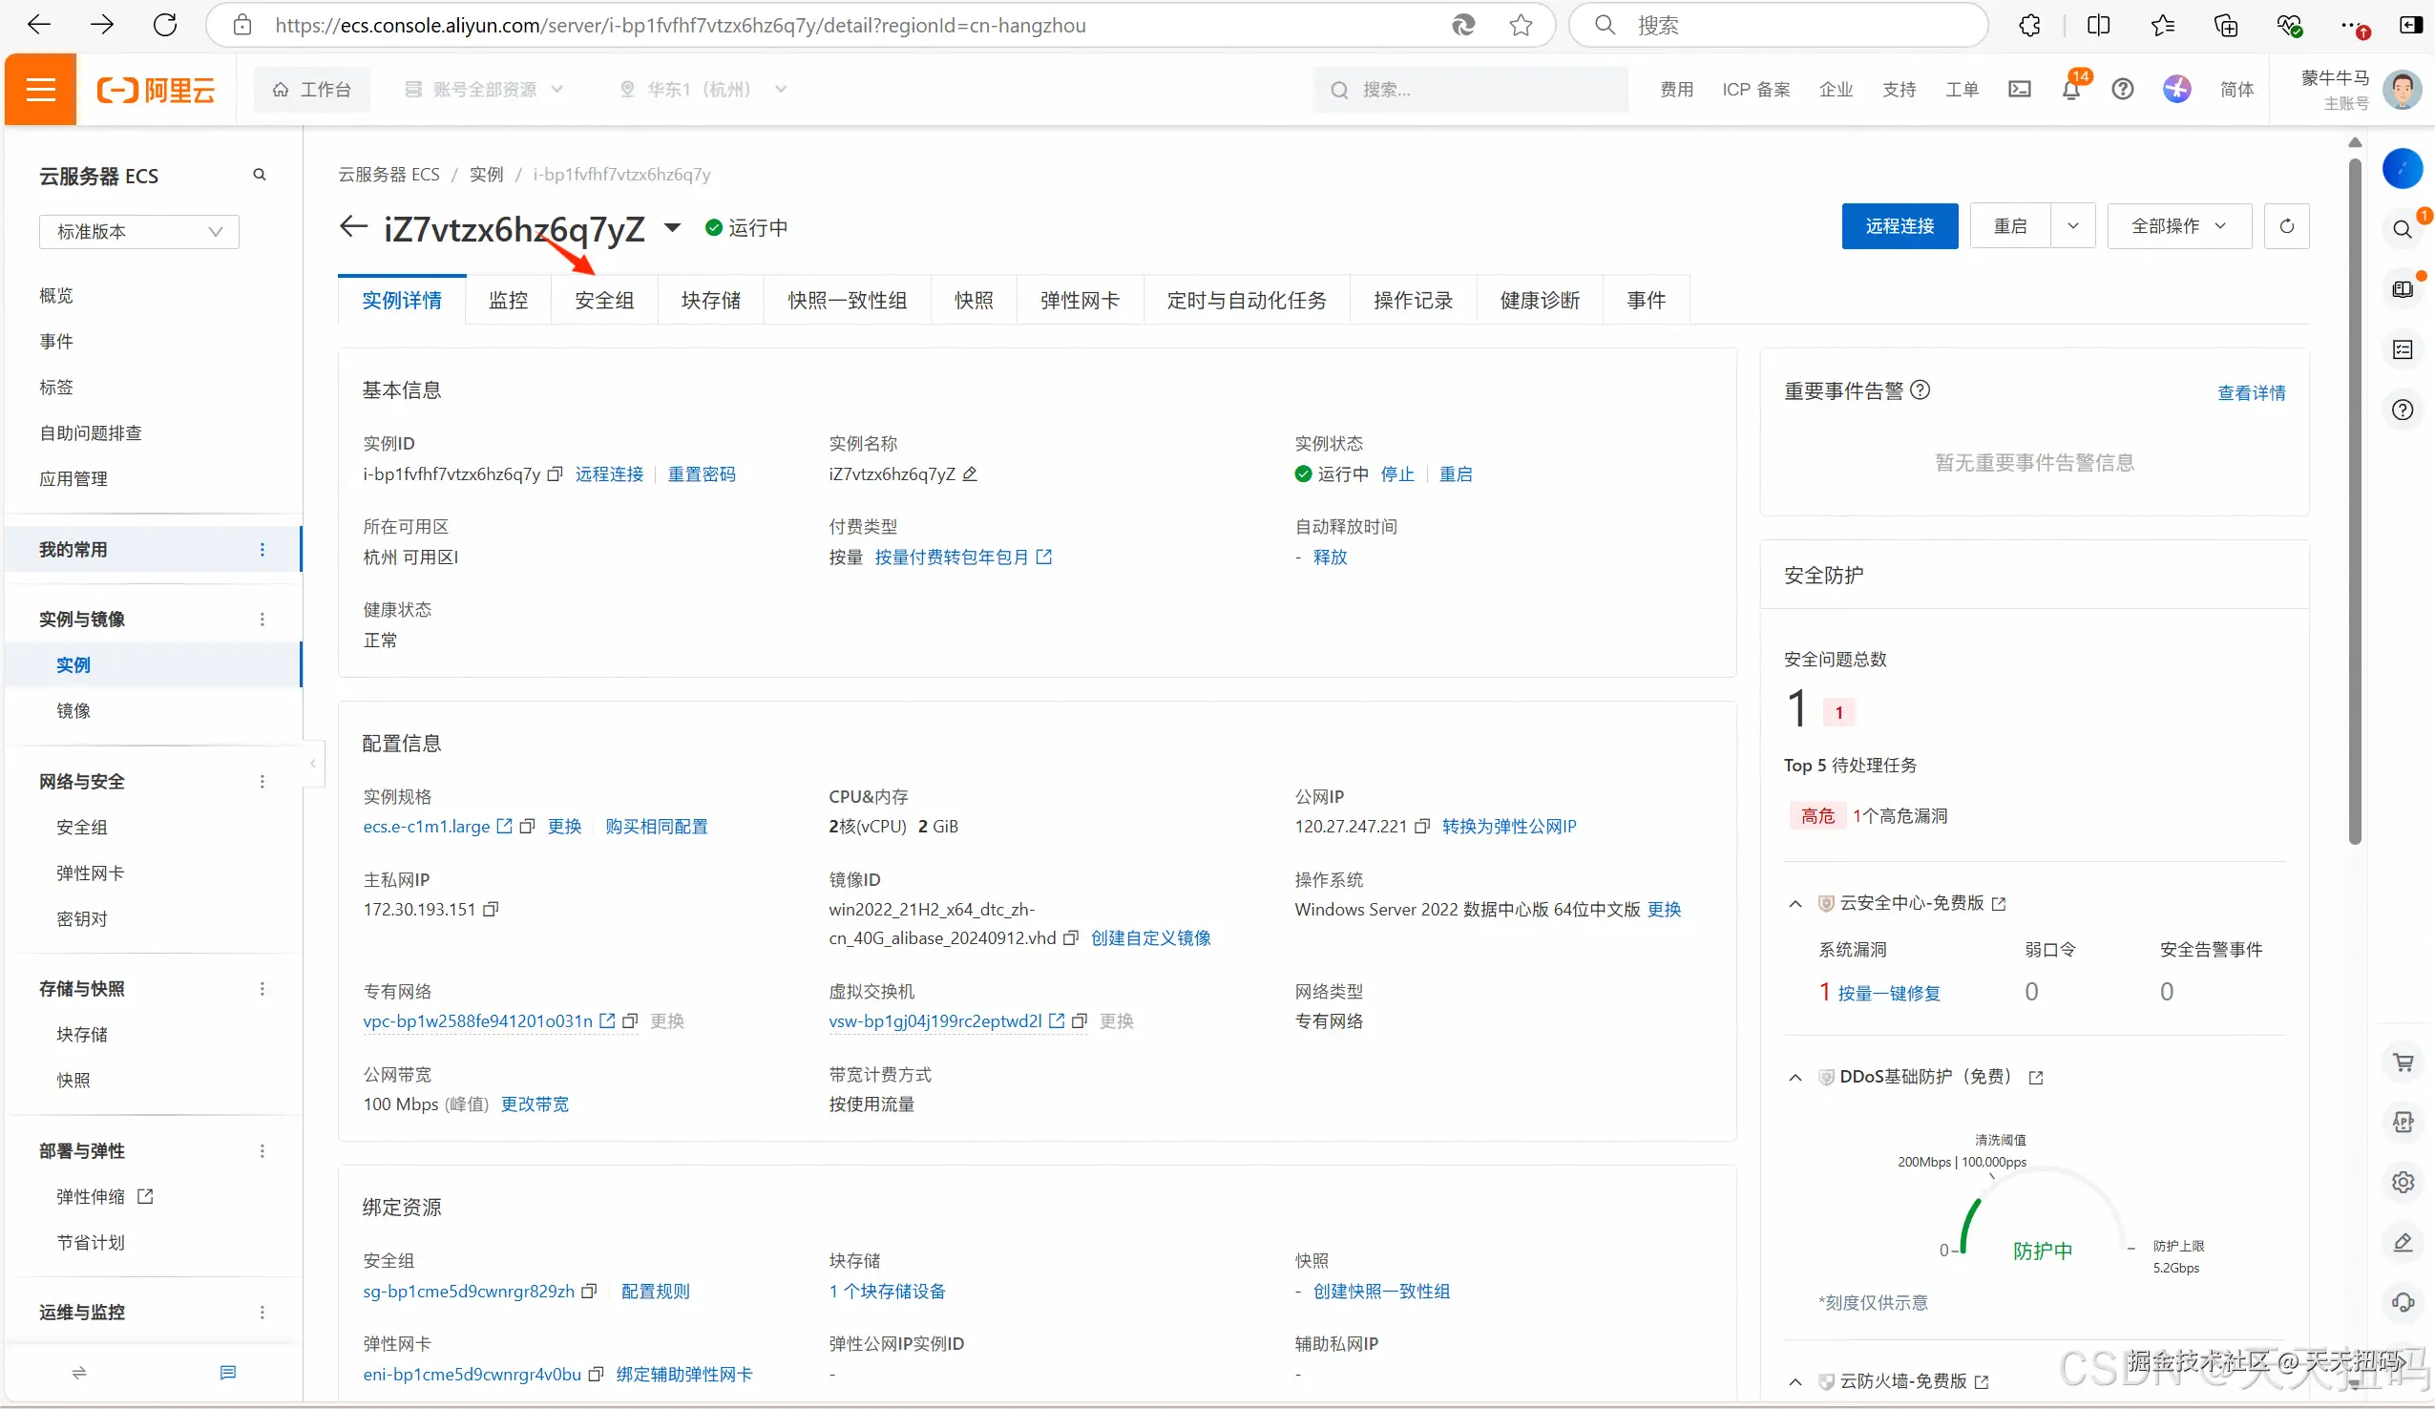The width and height of the screenshot is (2435, 1409).
Task: Click the 重置密码 link
Action: click(702, 474)
